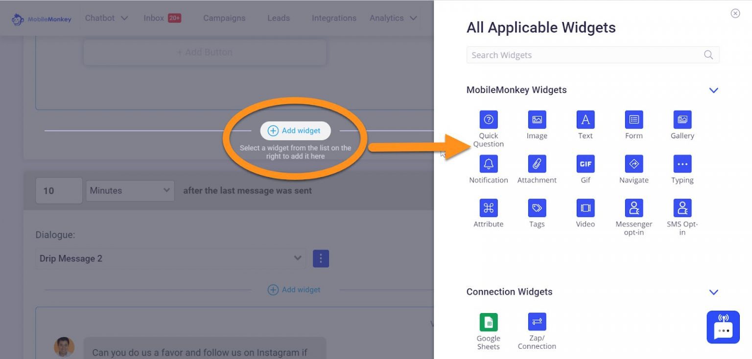
Task: Collapse the MobileMonkey Widgets section
Action: 713,90
